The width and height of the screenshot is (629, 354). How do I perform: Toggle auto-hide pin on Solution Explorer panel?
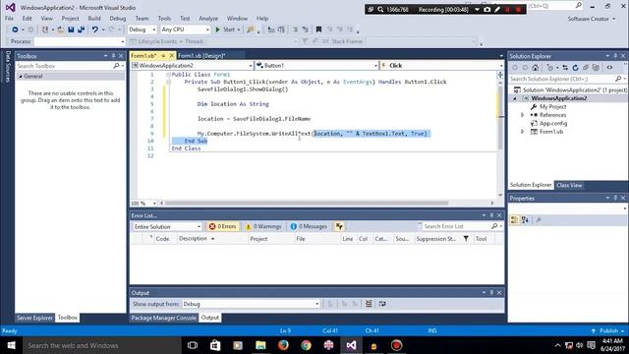pos(615,56)
